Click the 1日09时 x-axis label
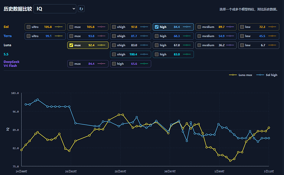 [219, 171]
